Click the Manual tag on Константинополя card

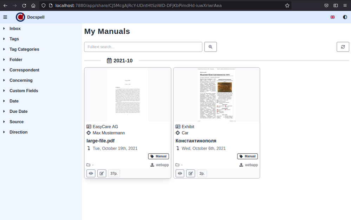point(247,156)
